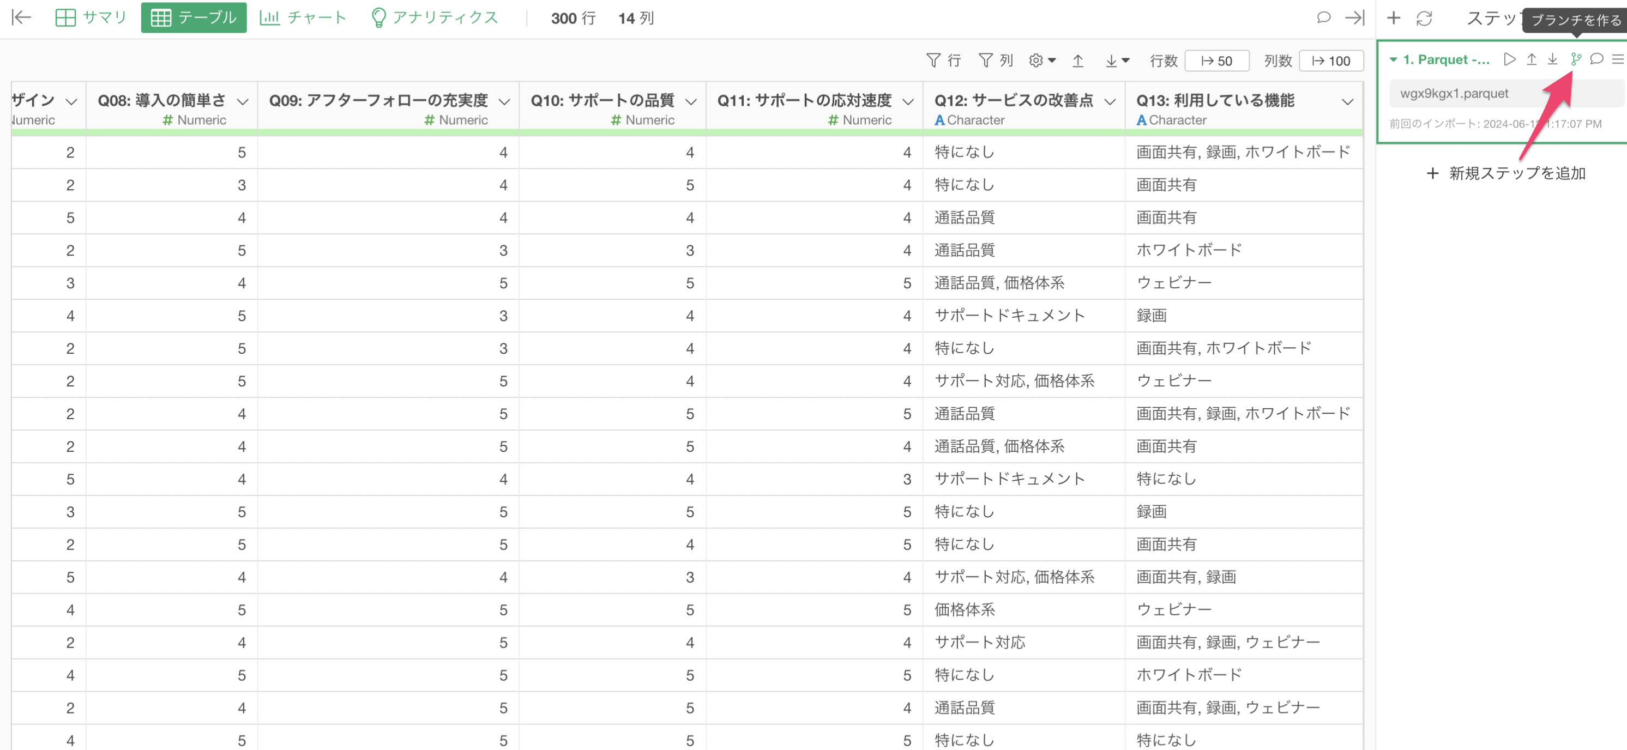1627x750 pixels.
Task: Click the Q12: サービスの改善点 column header
Action: pos(1013,100)
